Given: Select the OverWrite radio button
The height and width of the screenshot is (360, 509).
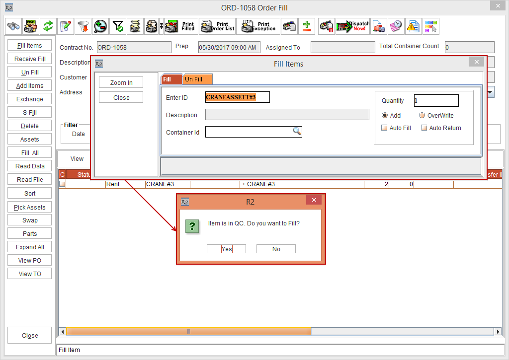Looking at the screenshot, I should (x=422, y=115).
